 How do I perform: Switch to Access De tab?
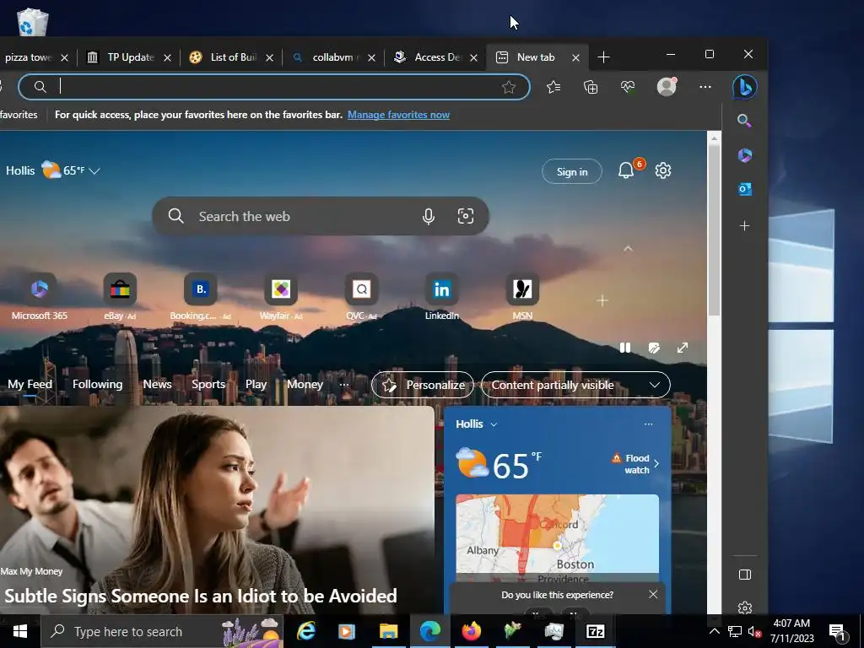click(x=435, y=57)
